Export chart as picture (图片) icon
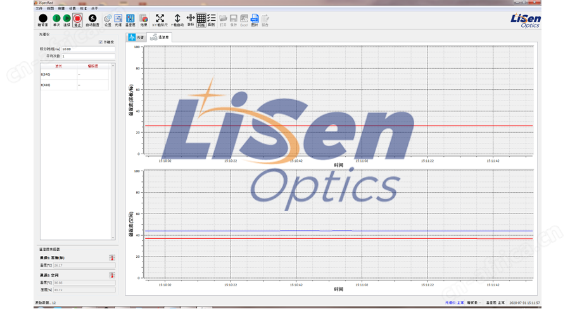The width and height of the screenshot is (570, 309). [x=255, y=20]
